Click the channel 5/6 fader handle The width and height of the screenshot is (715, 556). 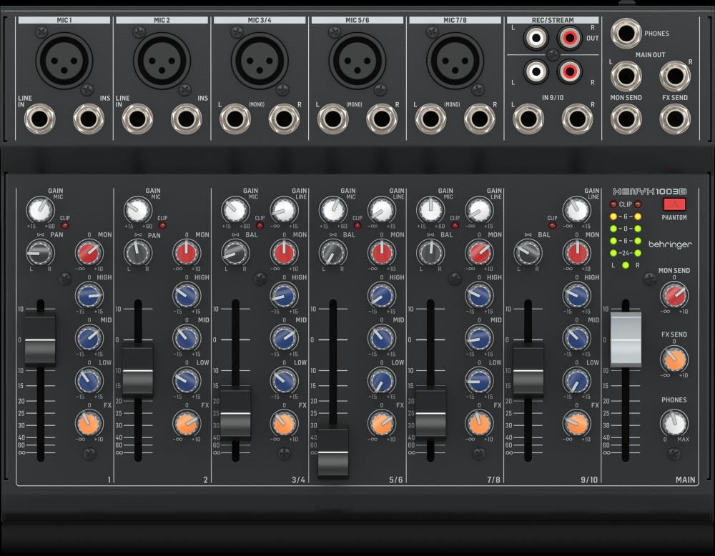(x=333, y=452)
